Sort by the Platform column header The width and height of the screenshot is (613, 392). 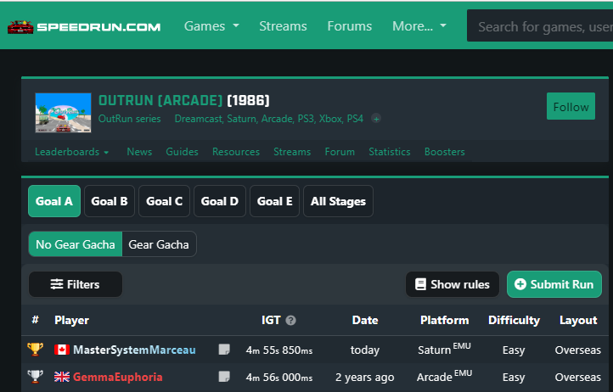point(445,320)
